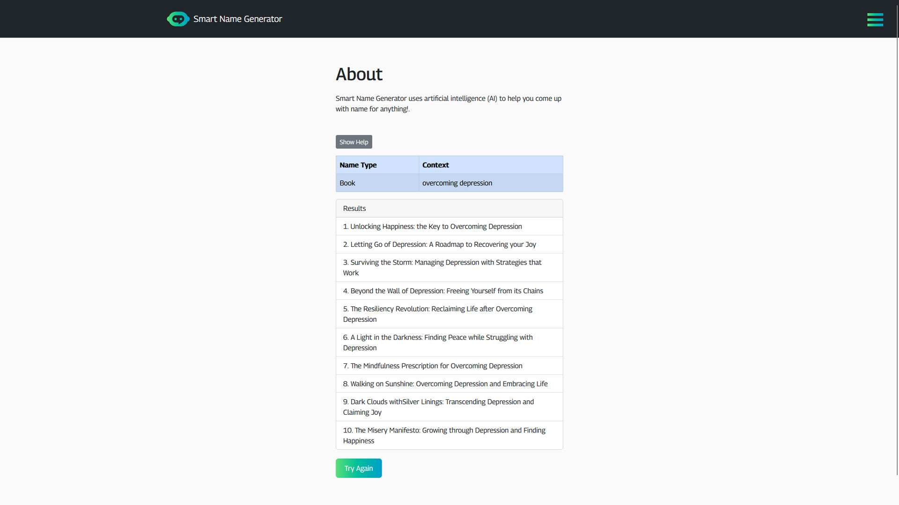Select the Name Type column header
The width and height of the screenshot is (899, 505).
point(358,165)
